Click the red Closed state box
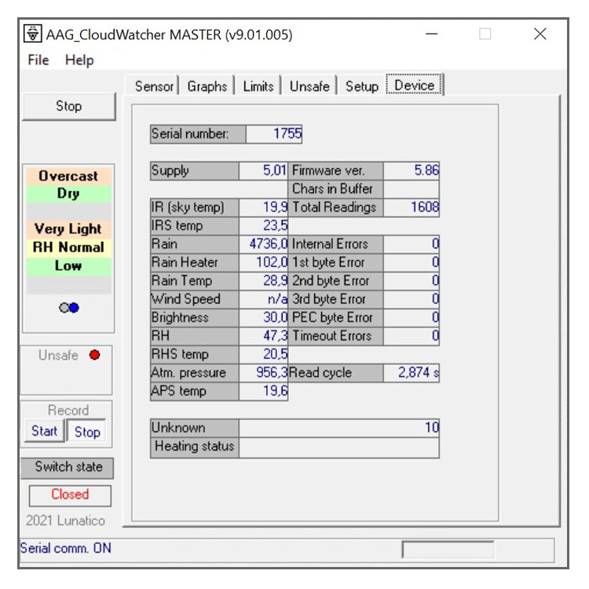 point(70,495)
